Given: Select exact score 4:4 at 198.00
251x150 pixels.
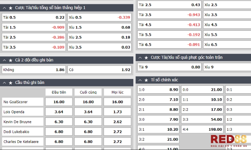Looking at the screenshot, I should (x=202, y=129).
